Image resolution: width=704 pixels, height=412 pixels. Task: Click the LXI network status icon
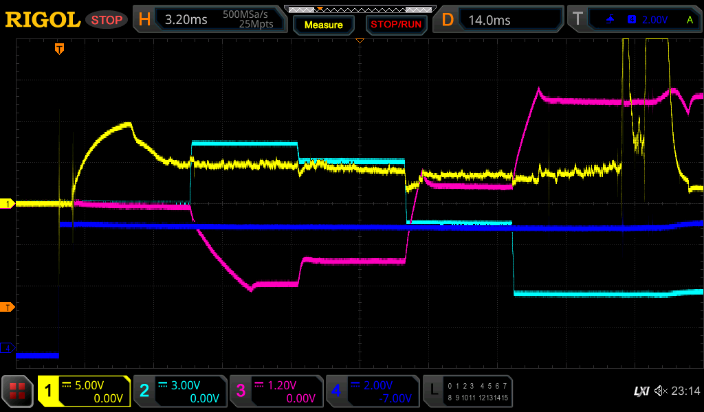coord(641,391)
